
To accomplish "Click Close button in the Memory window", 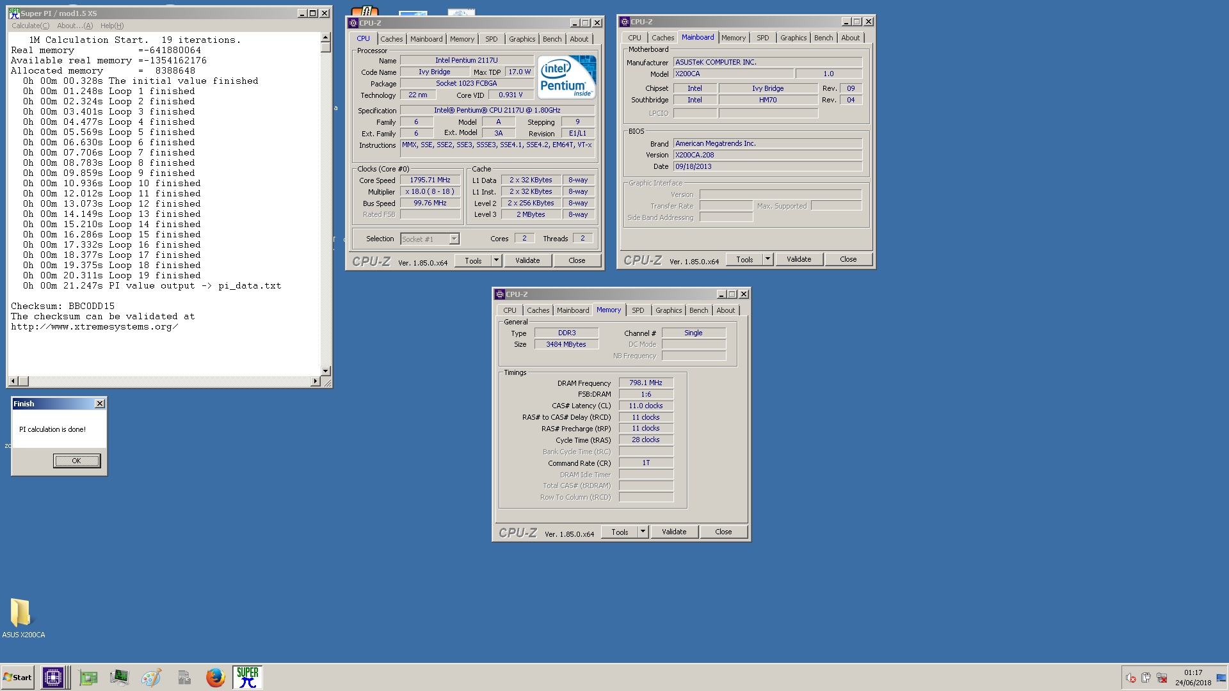I will pyautogui.click(x=723, y=532).
